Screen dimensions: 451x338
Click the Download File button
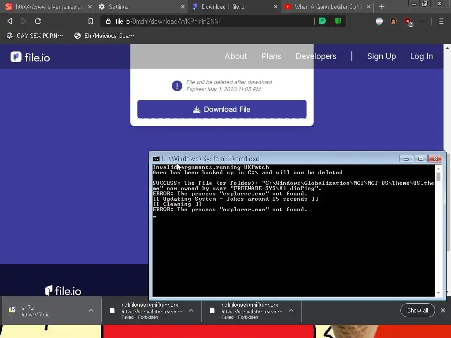(222, 109)
